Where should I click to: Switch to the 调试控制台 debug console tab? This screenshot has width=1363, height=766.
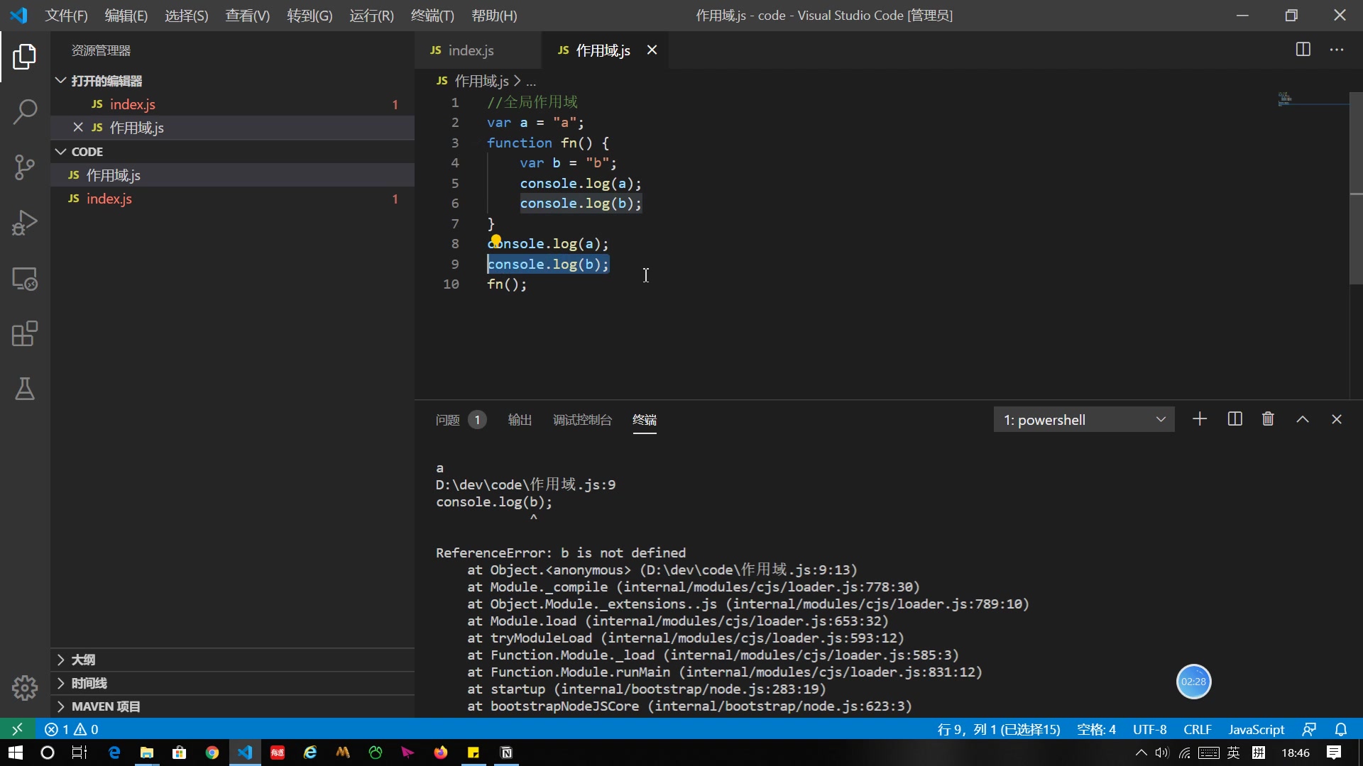582,420
